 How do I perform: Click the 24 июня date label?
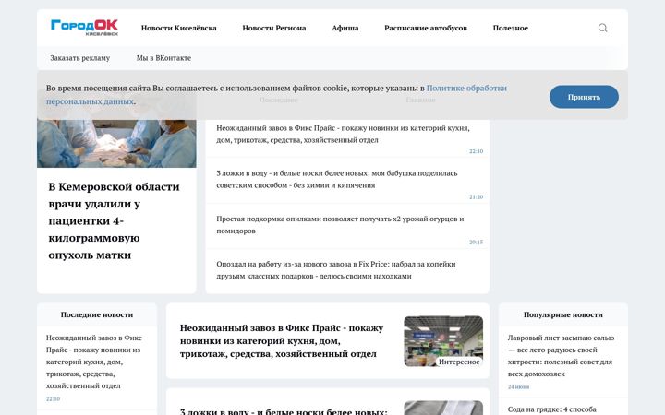pyautogui.click(x=518, y=387)
